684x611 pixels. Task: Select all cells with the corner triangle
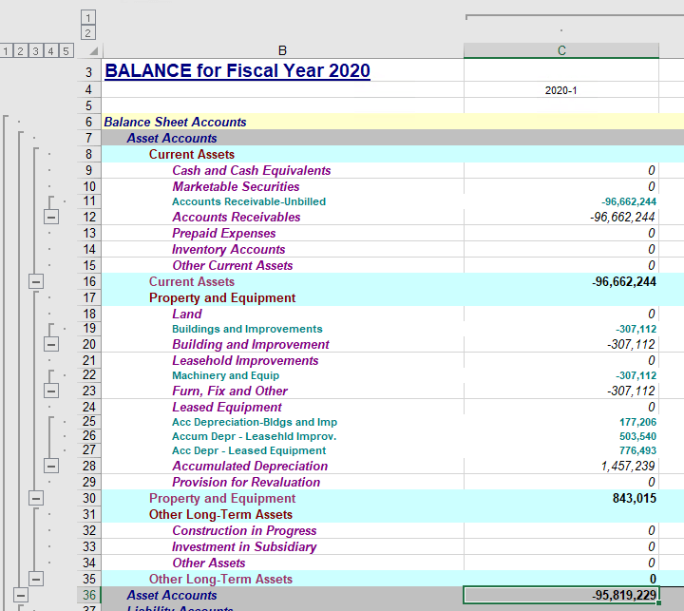point(93,51)
